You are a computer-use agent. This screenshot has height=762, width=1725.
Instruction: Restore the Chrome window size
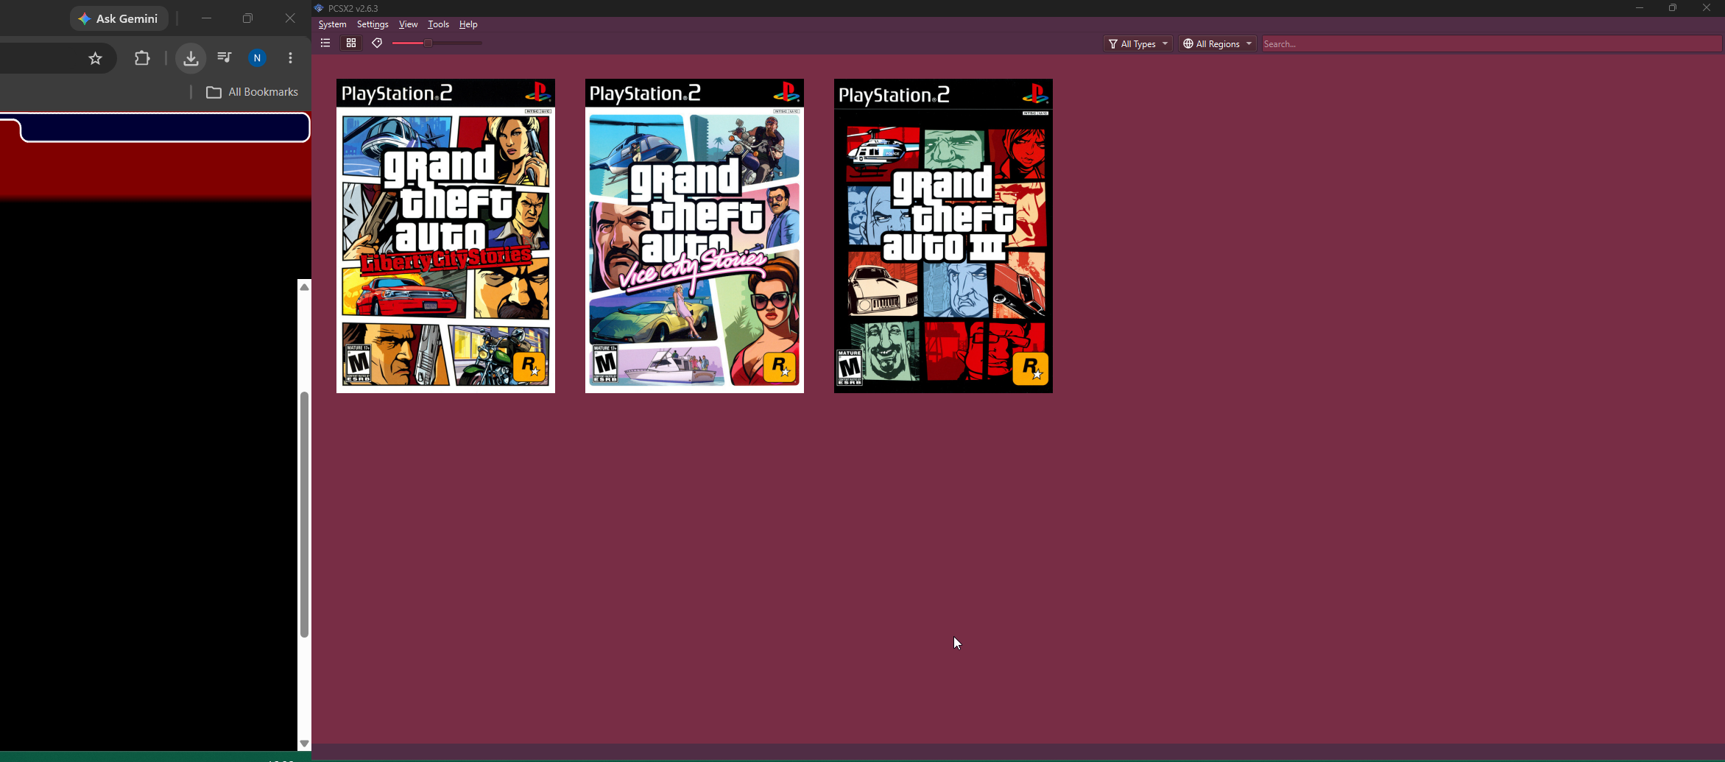[x=248, y=18]
